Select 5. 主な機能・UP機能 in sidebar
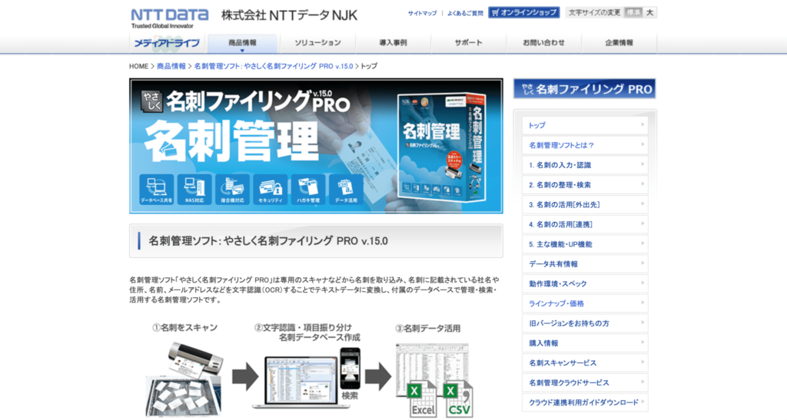The height and width of the screenshot is (420, 787). tap(585, 244)
